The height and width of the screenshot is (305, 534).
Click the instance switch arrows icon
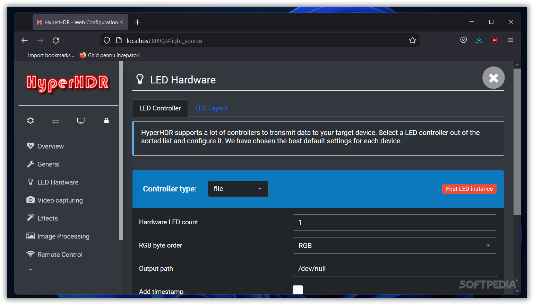pyautogui.click(x=55, y=121)
